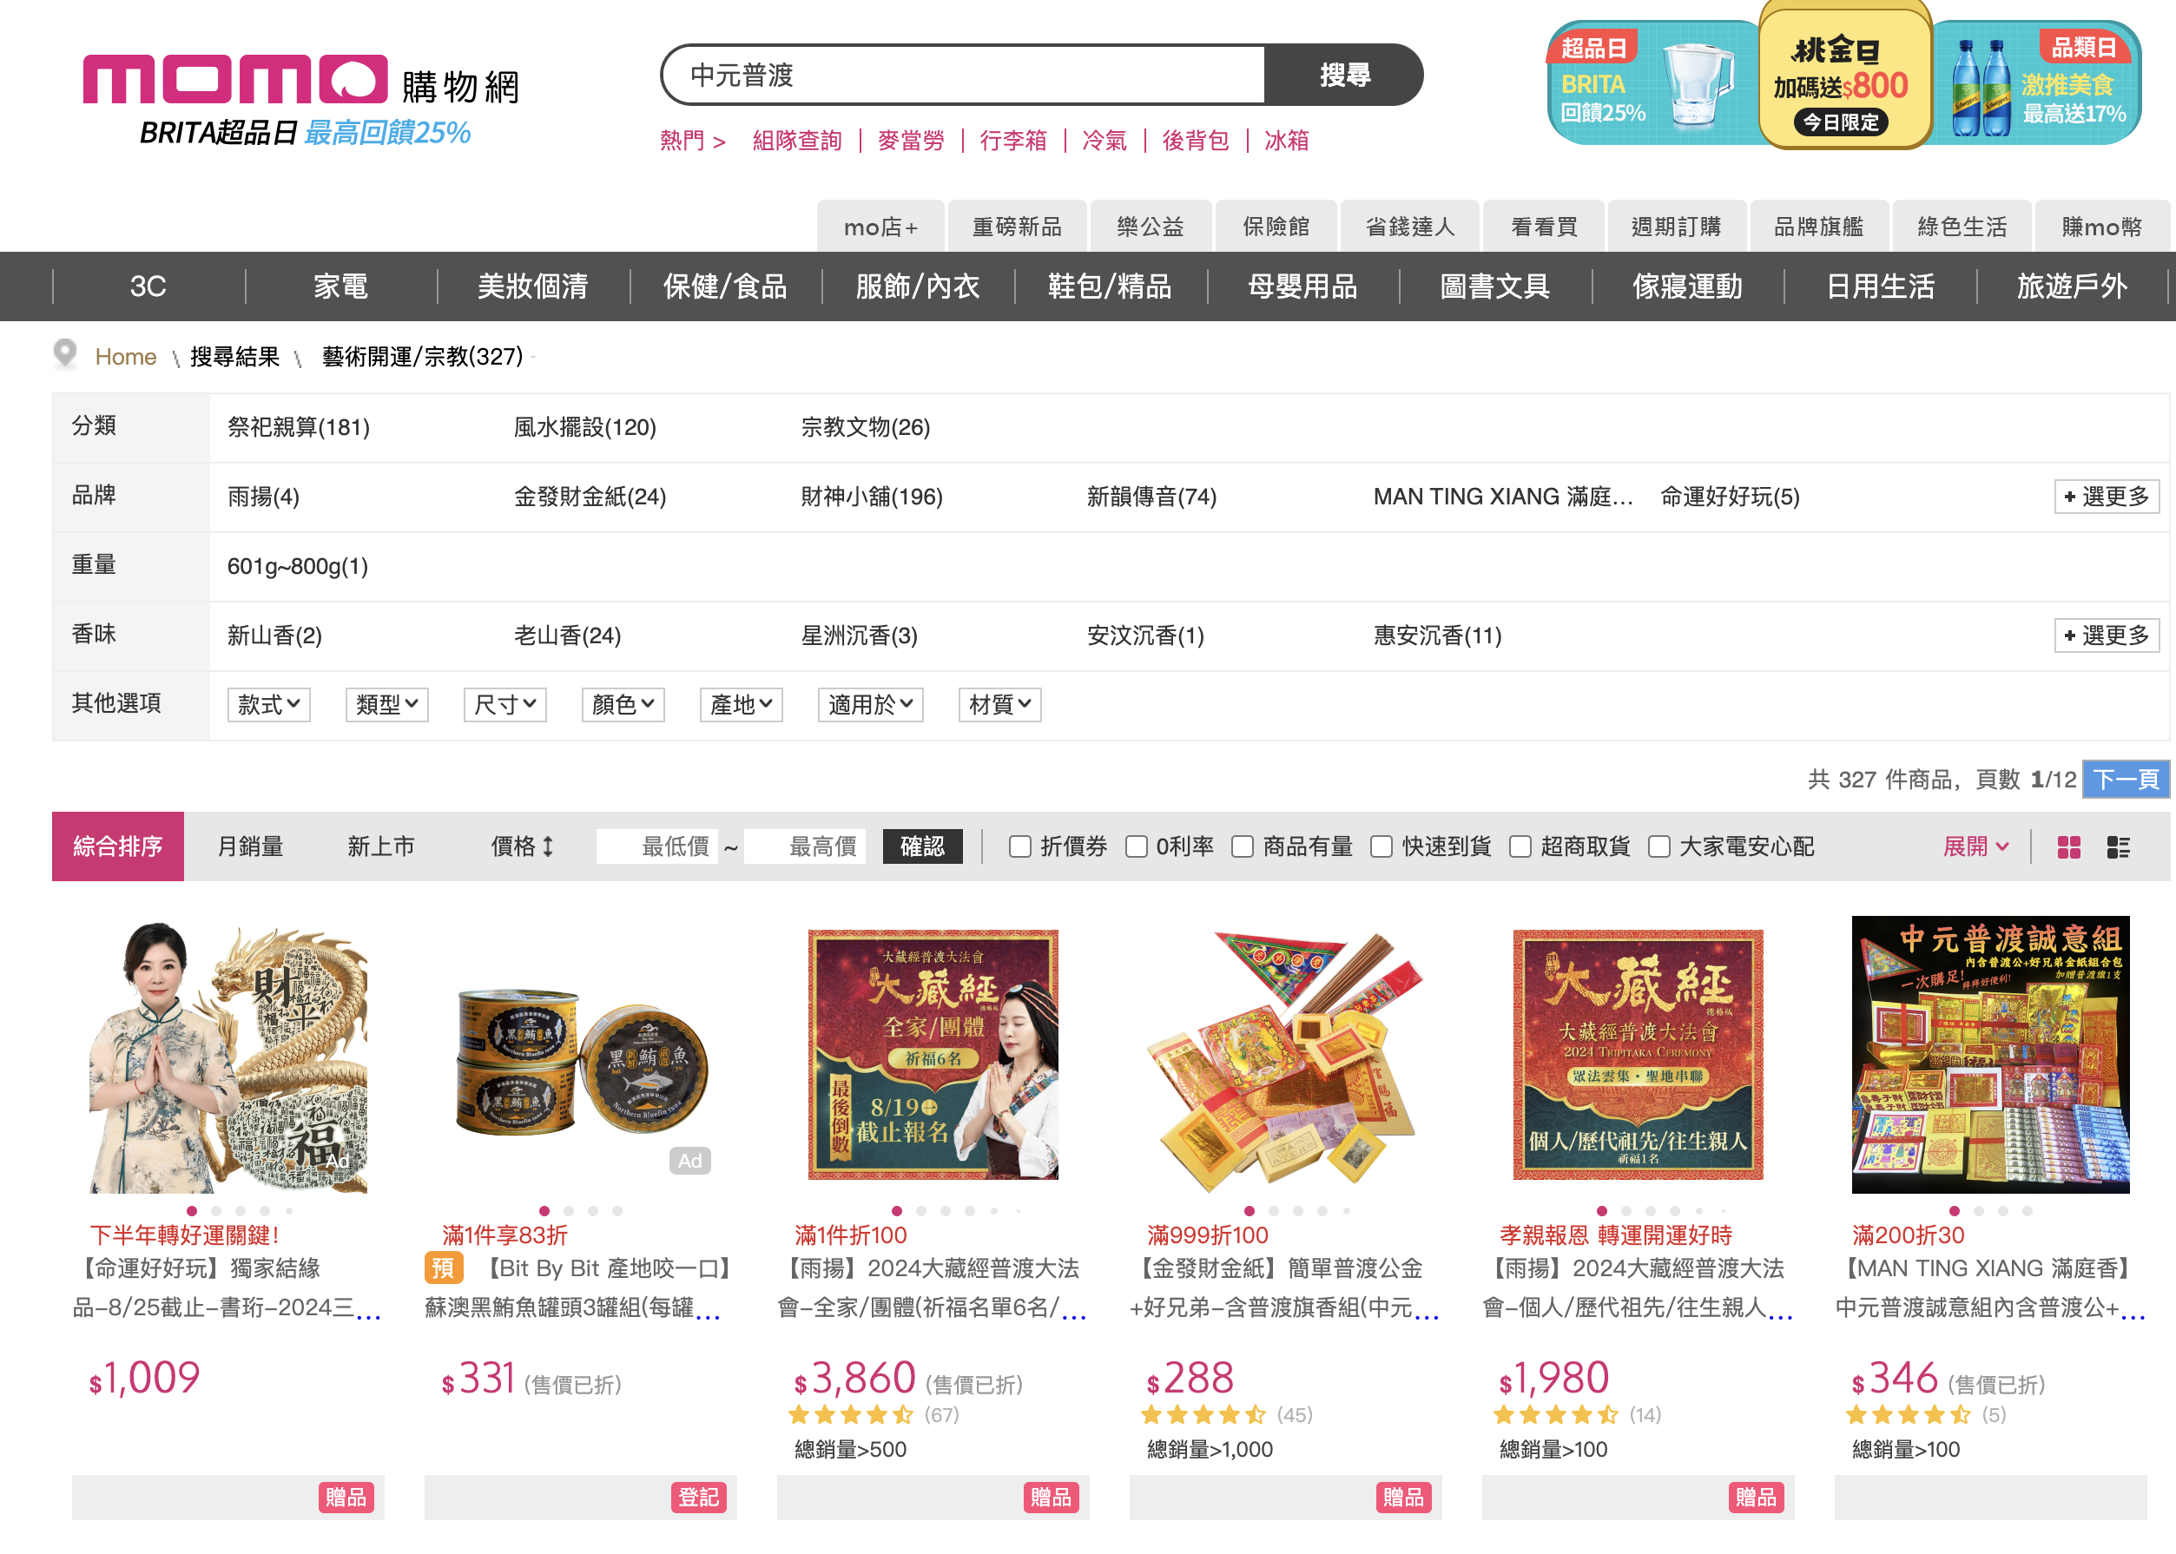This screenshot has width=2176, height=1554.
Task: Go to next page with 下一頁
Action: coord(2126,779)
